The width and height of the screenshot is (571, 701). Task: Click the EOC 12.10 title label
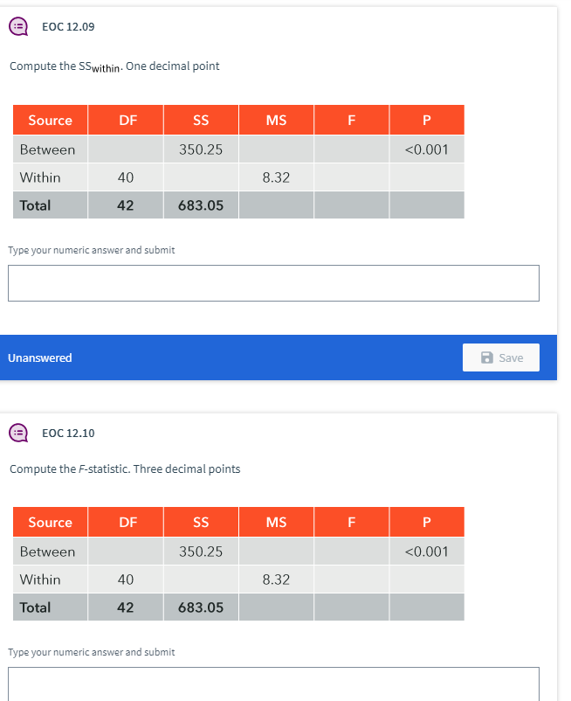pos(66,433)
